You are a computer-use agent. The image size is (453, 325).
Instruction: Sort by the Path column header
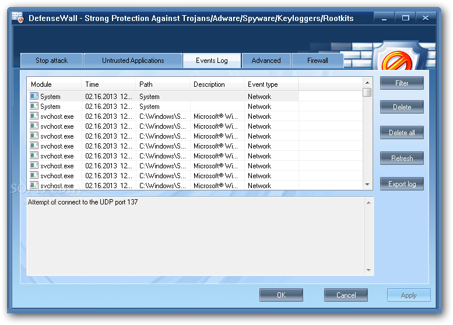(x=163, y=84)
